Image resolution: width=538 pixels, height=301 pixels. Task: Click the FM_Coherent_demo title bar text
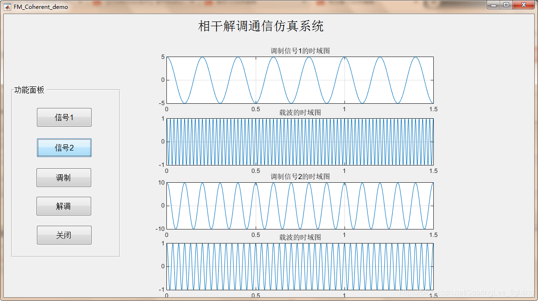click(40, 7)
